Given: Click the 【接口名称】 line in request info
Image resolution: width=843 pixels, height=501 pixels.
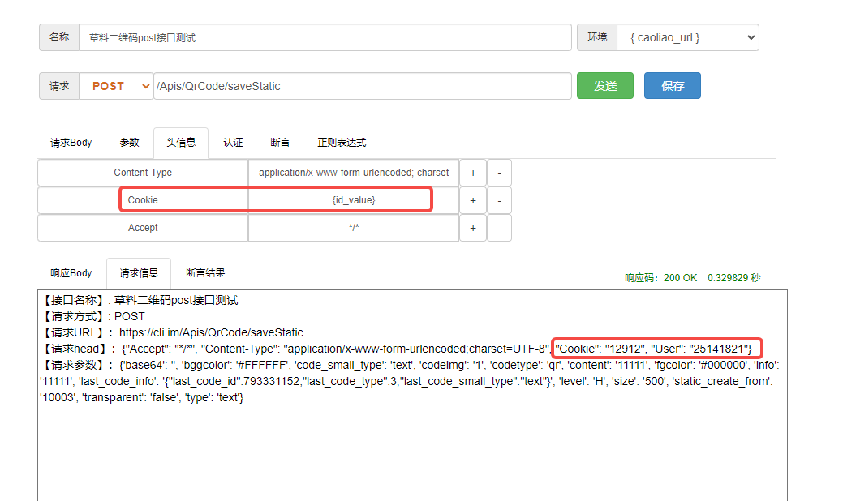Looking at the screenshot, I should click(x=140, y=300).
